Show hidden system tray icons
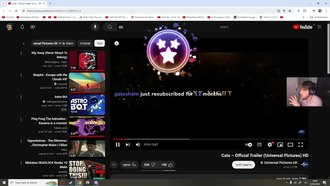 pyautogui.click(x=287, y=183)
